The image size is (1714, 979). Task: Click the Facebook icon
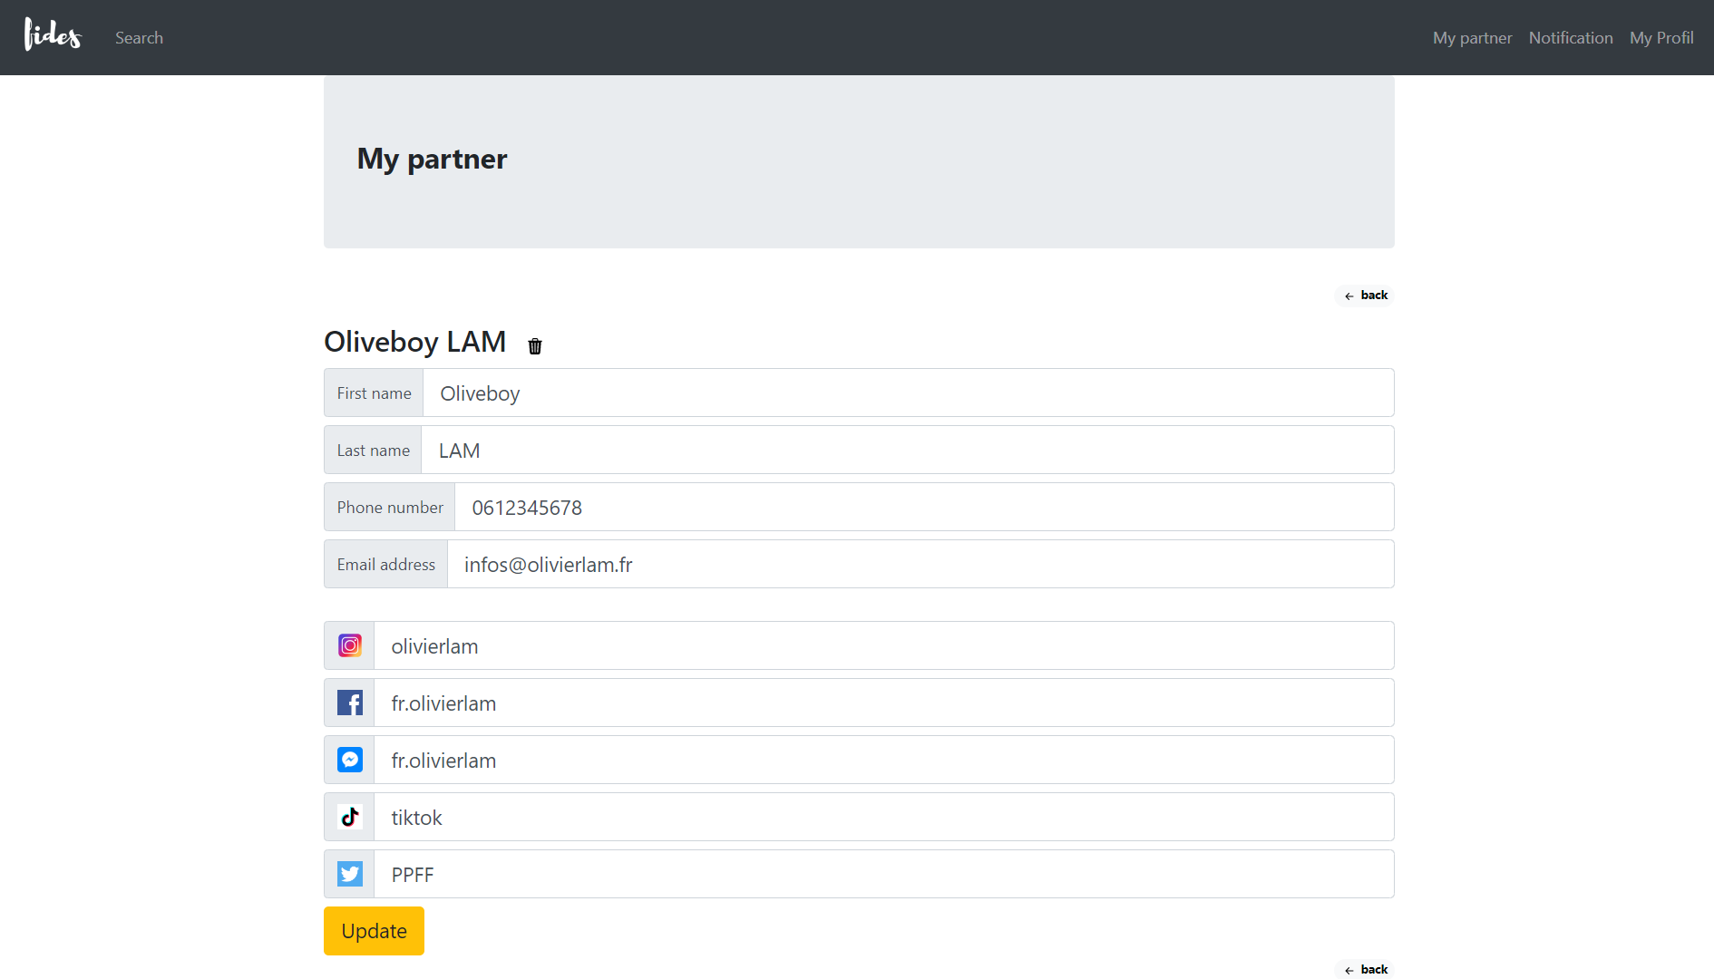(350, 703)
